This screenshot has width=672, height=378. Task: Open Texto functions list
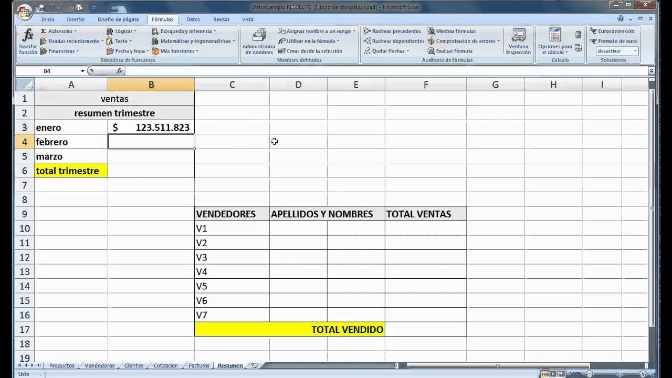119,41
